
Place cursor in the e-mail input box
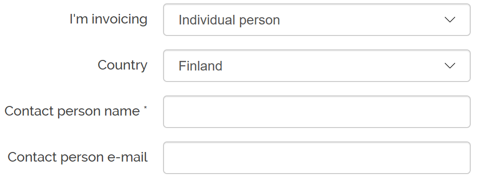(x=317, y=158)
